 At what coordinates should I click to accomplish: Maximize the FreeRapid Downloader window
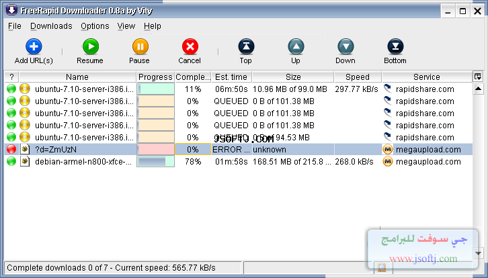point(462,12)
